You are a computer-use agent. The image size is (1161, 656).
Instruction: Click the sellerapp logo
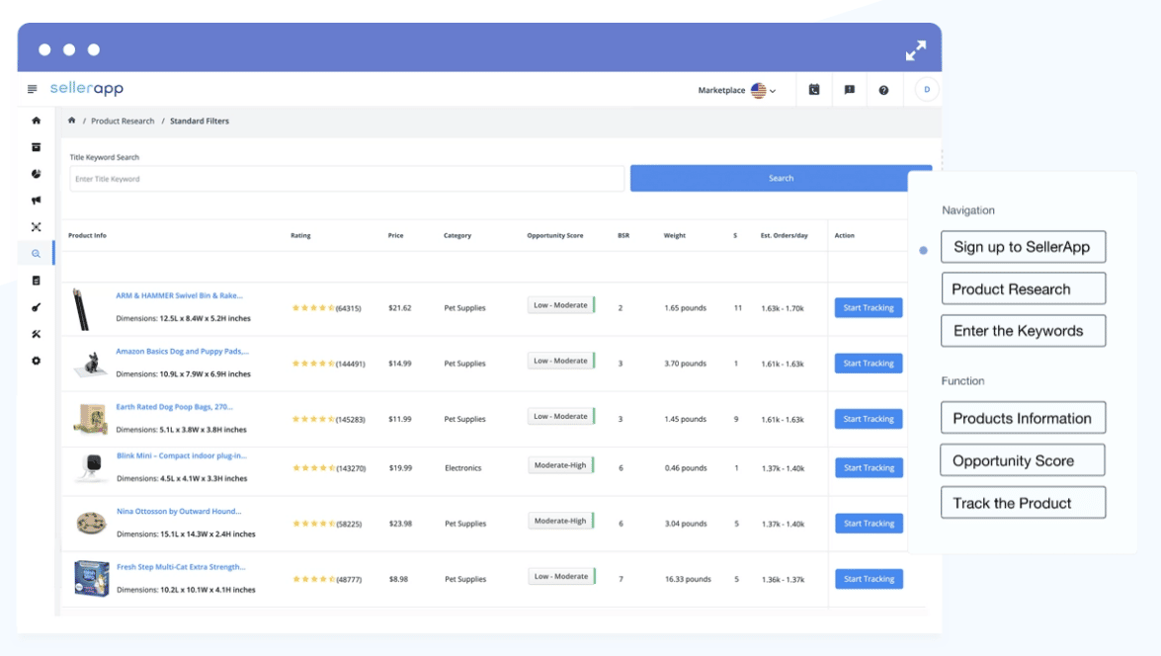(x=87, y=88)
